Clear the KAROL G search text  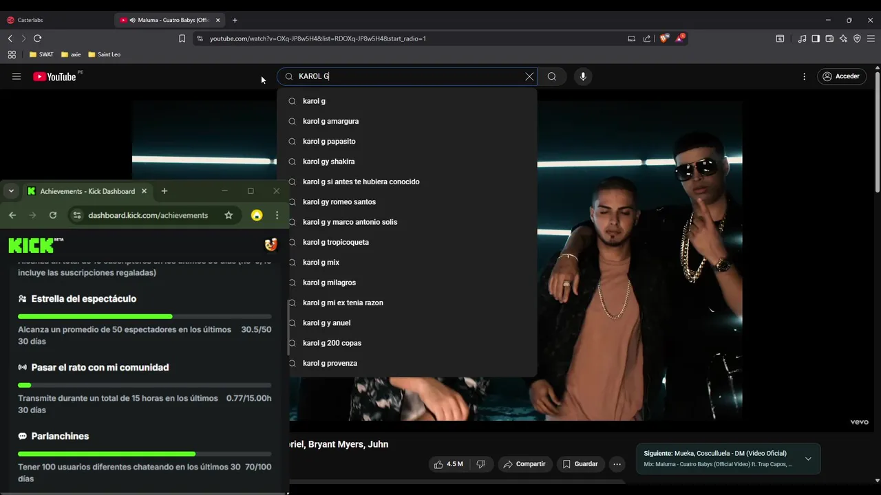[529, 76]
